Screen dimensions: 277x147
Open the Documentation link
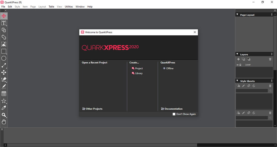(x=172, y=109)
